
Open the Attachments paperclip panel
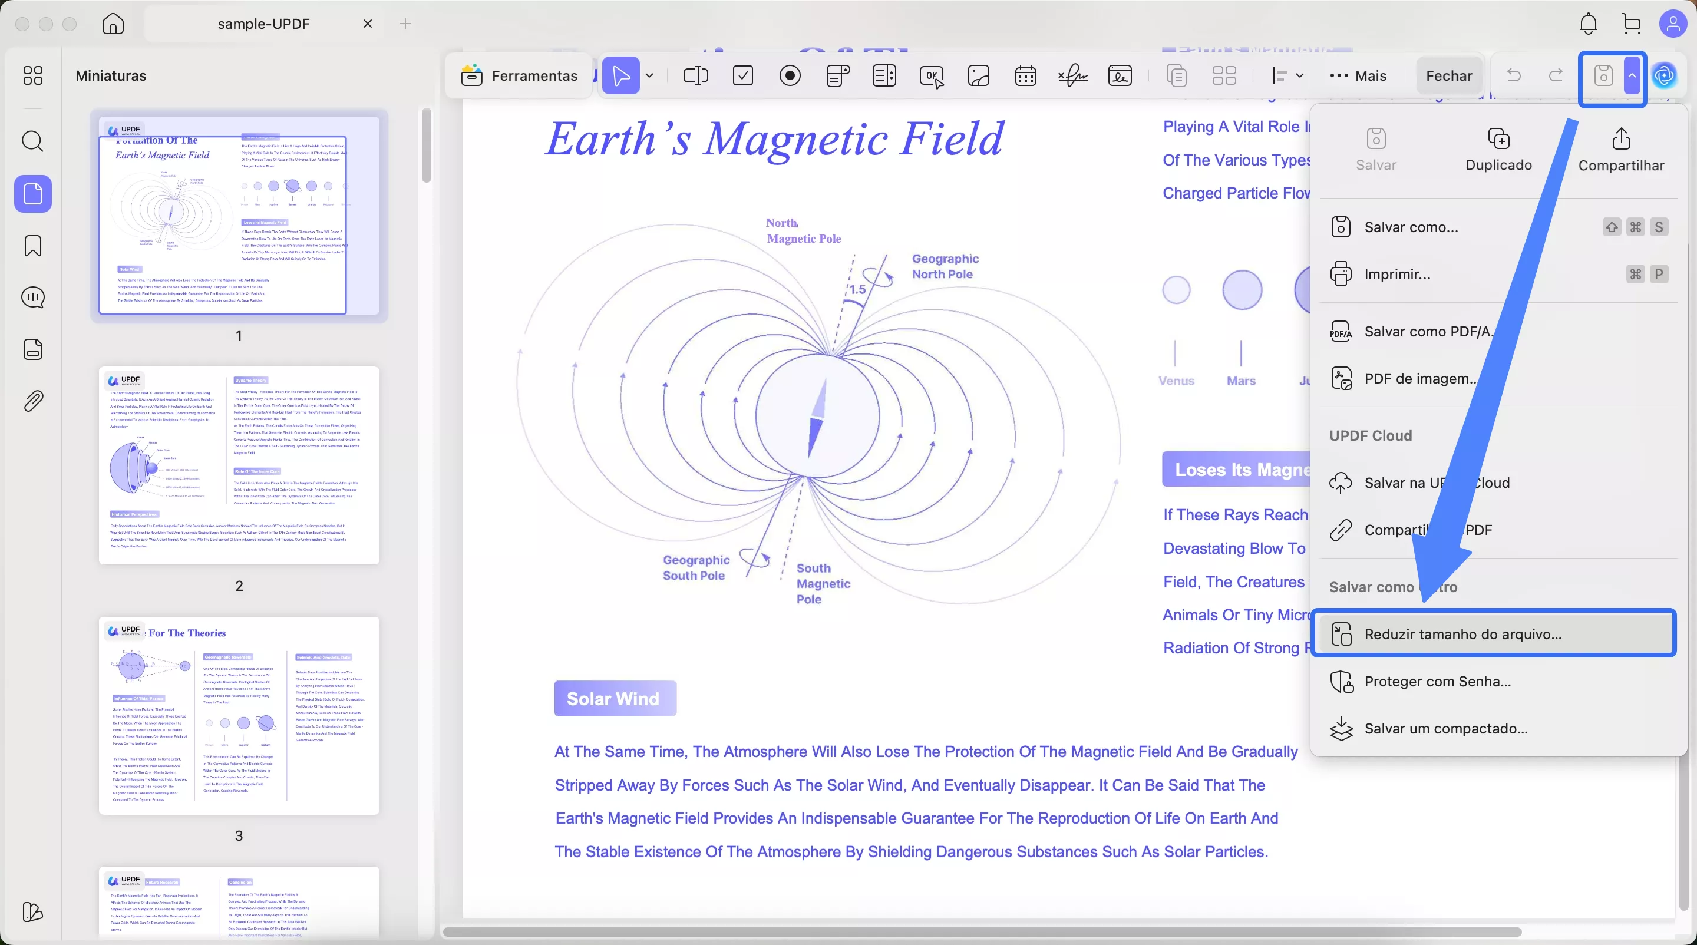(33, 401)
